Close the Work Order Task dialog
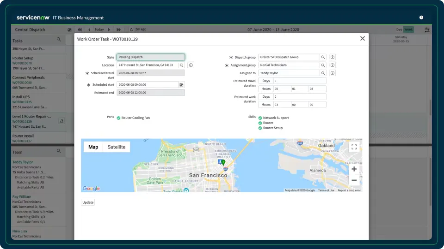444x249 pixels. tap(363, 38)
